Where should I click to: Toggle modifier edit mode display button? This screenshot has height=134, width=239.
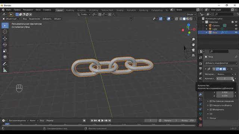coord(217,69)
